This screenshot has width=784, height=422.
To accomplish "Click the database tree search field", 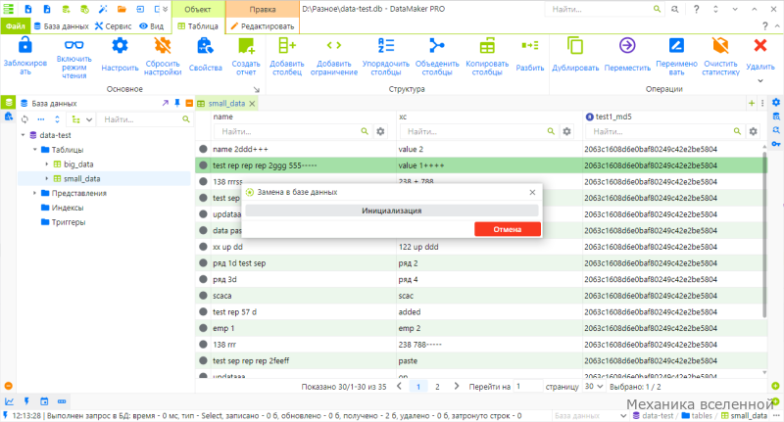I will pos(146,119).
